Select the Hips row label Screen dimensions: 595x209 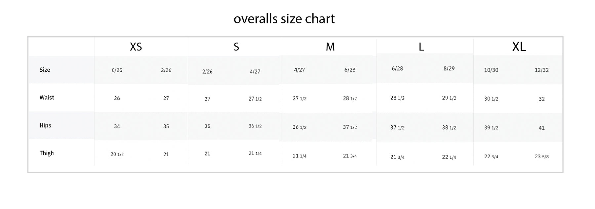(x=45, y=125)
